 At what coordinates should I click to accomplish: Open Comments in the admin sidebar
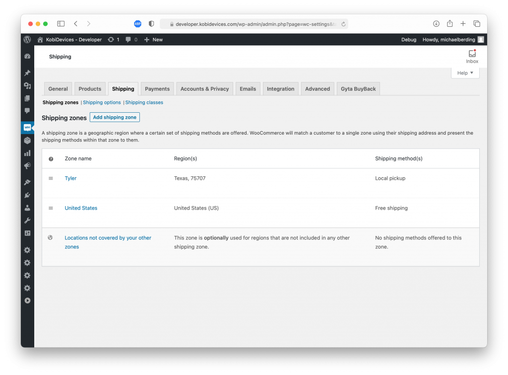(27, 111)
